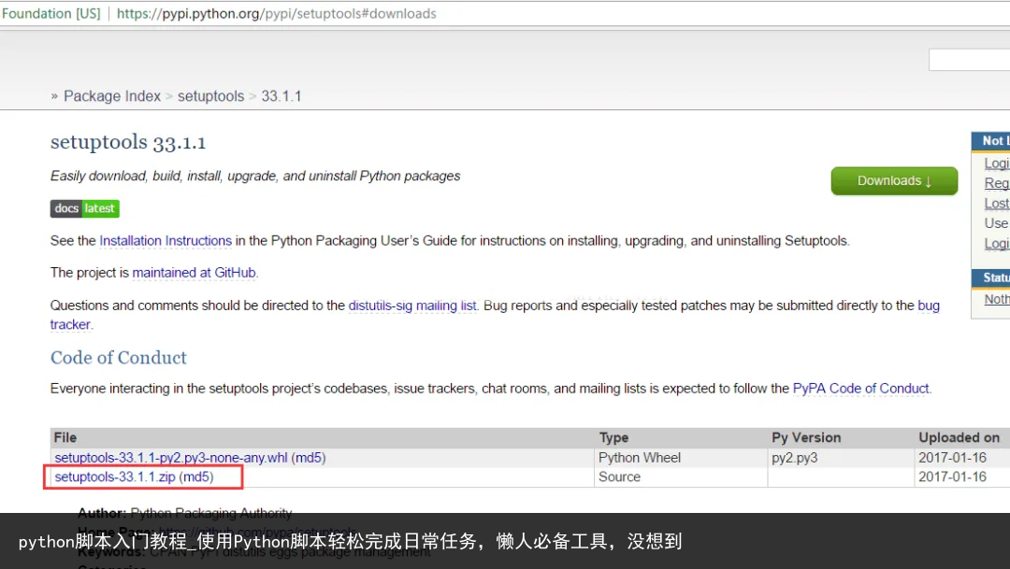Download the setuptools-33.1.1-py2.py3-none-any.whl file
Screen dimensions: 1010x569
tap(171, 458)
